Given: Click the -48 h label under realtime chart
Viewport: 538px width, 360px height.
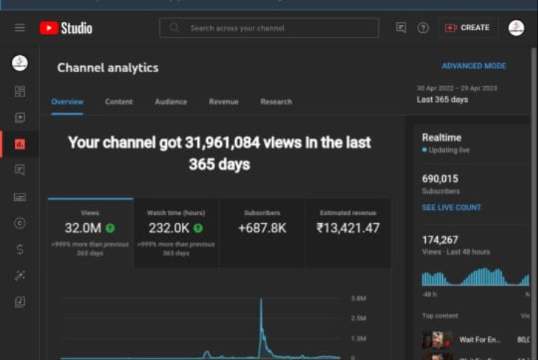Looking at the screenshot, I should [x=429, y=294].
